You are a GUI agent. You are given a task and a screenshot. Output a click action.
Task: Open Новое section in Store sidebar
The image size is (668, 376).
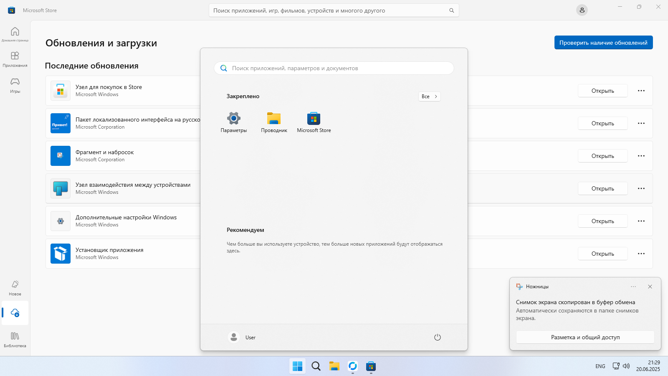pos(15,288)
